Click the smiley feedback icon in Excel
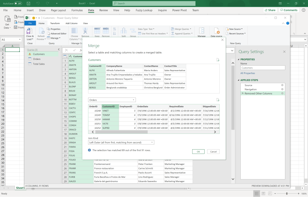 (x=304, y=10)
